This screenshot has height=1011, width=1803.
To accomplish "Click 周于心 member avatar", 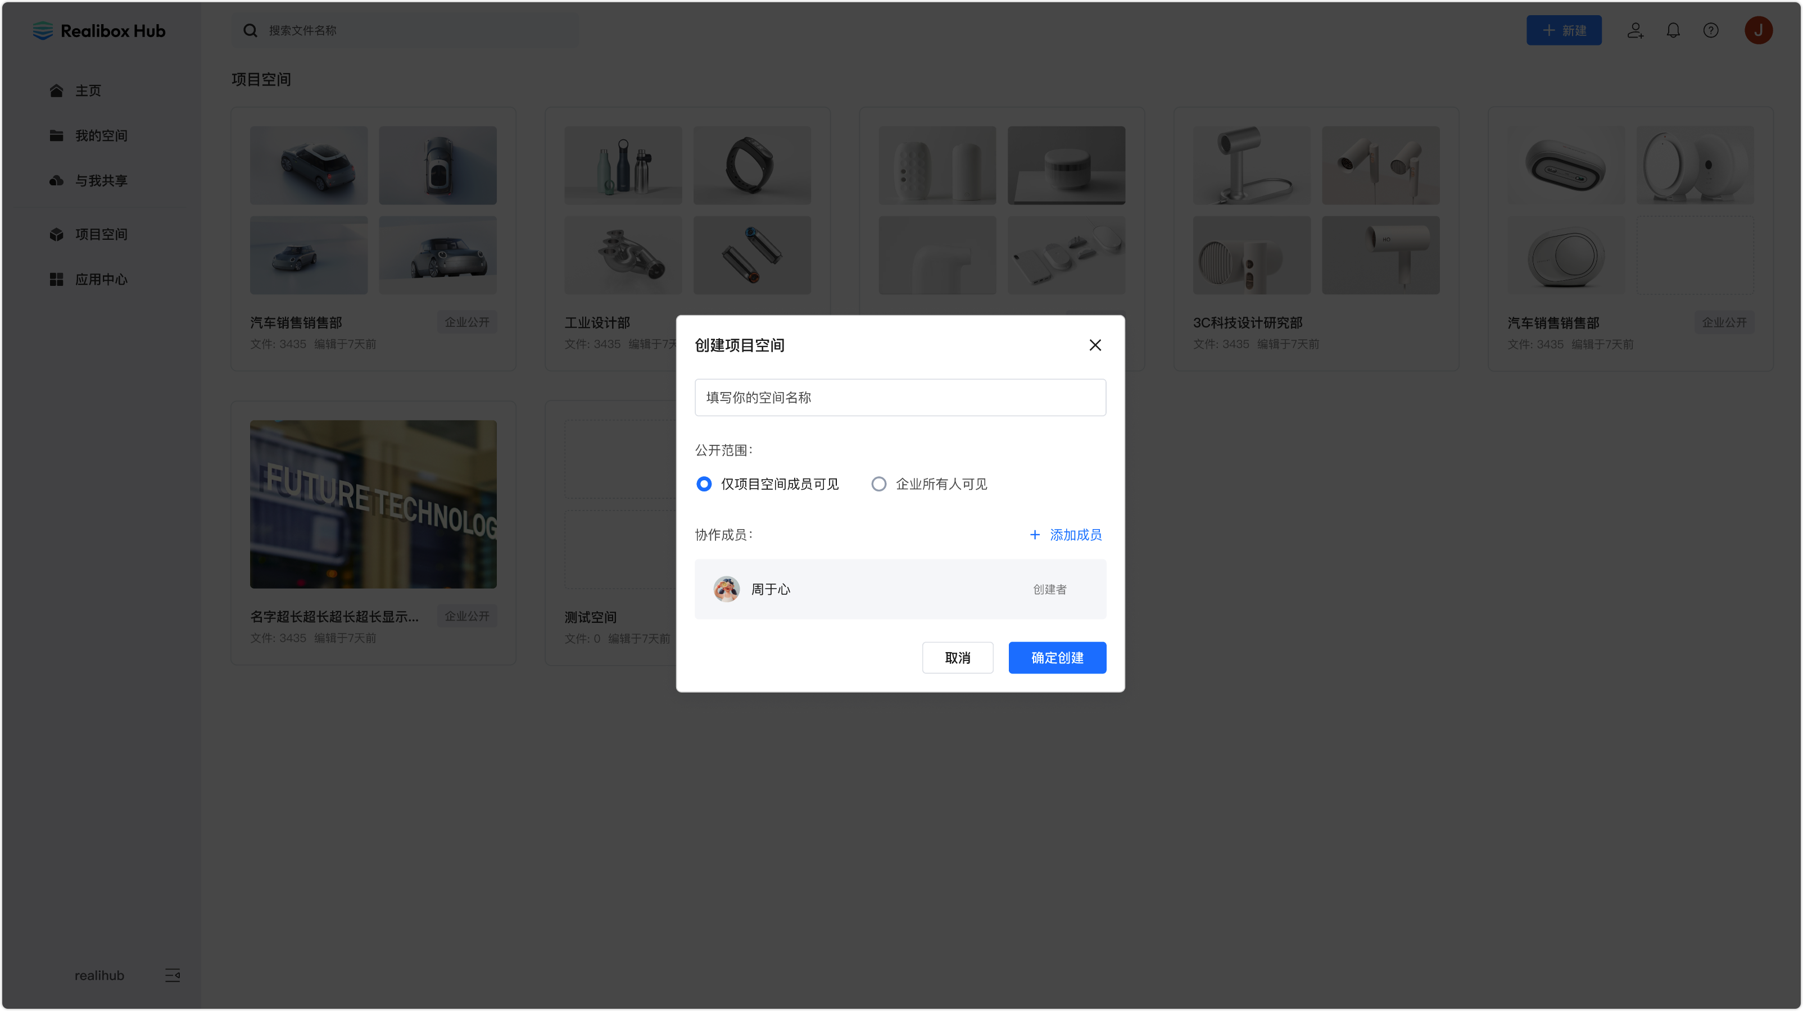I will (726, 589).
